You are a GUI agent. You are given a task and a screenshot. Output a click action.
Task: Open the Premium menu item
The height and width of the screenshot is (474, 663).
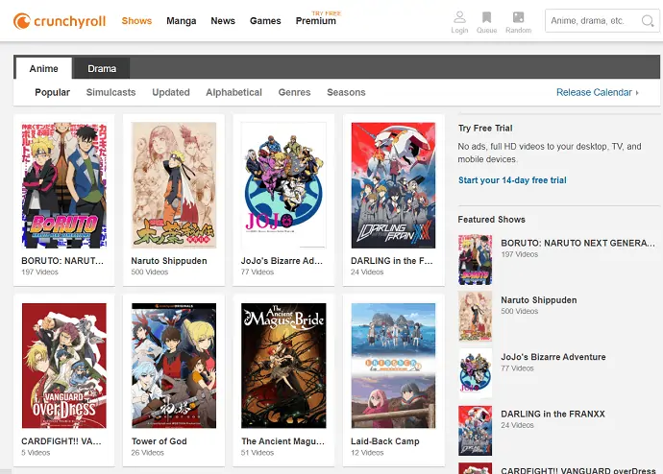coord(316,21)
